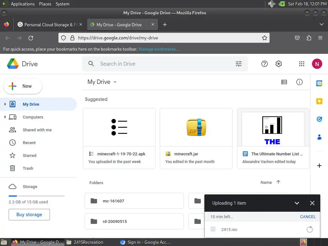Screen dimensions: 328x246
Task: Open the mc-161607 folder
Action: [134, 201]
